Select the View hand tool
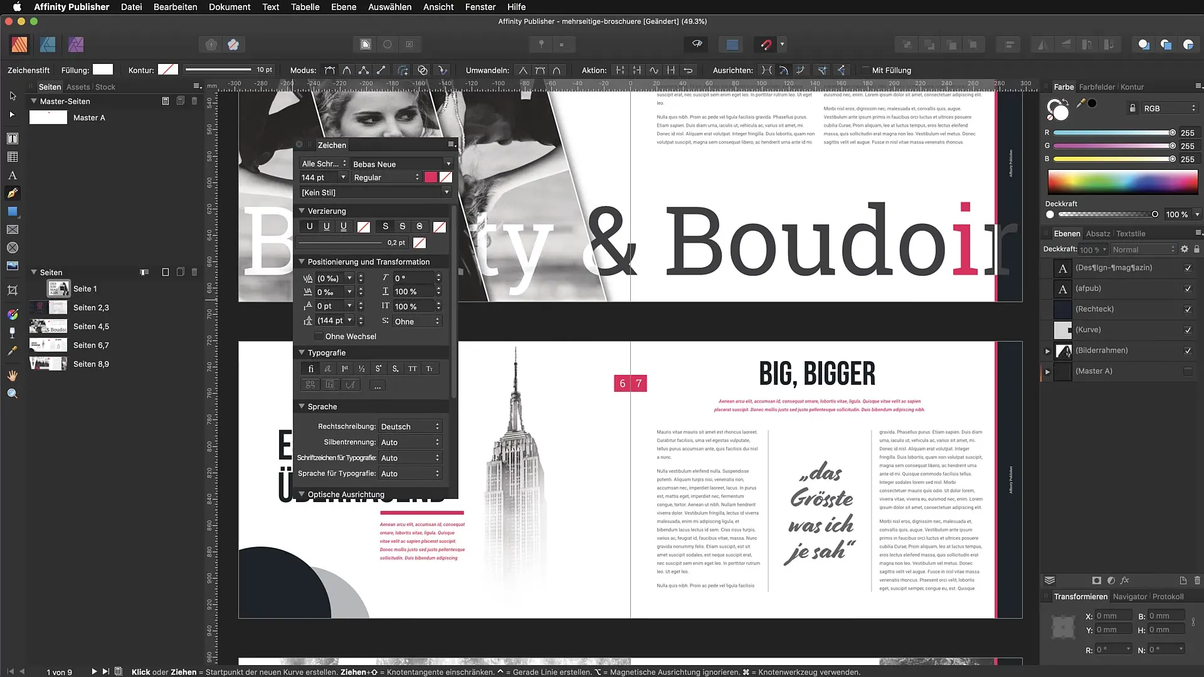Image resolution: width=1204 pixels, height=677 pixels. [13, 375]
